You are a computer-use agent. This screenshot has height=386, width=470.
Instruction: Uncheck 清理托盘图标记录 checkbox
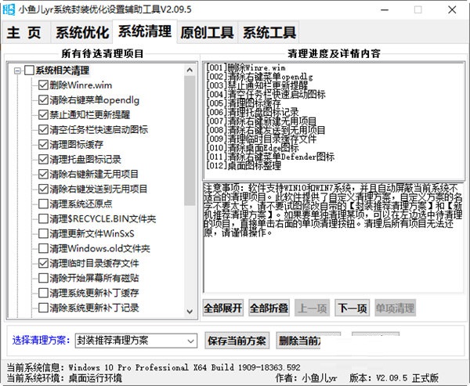click(x=43, y=160)
